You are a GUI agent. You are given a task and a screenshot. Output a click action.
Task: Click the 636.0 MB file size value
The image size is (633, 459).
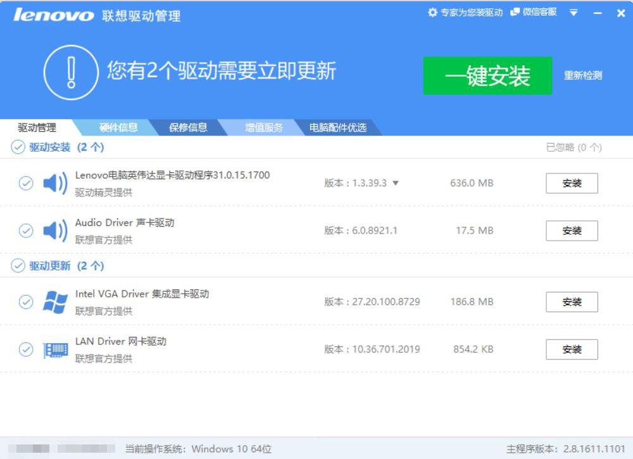tap(472, 183)
